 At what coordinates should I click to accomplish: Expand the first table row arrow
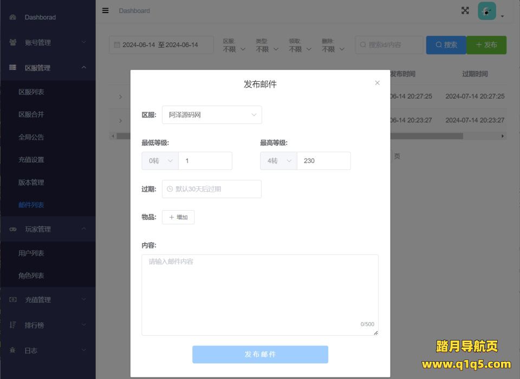click(x=120, y=97)
